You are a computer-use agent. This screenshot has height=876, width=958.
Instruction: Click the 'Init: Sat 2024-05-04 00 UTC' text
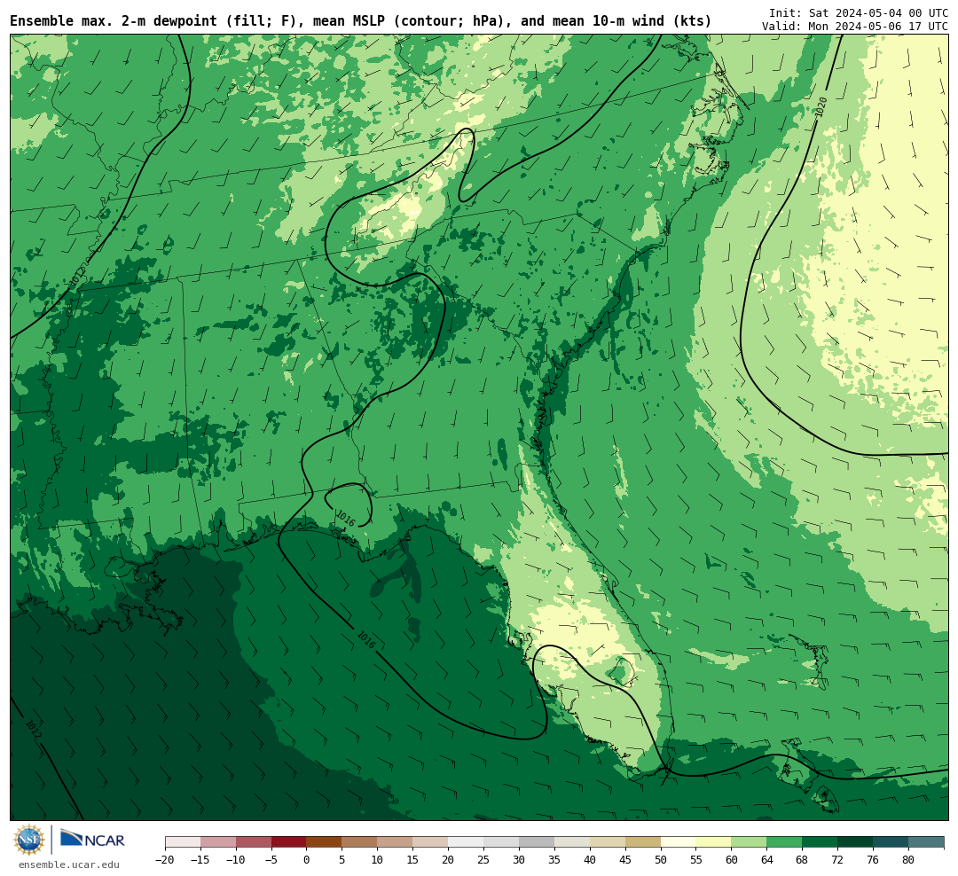[x=859, y=12]
